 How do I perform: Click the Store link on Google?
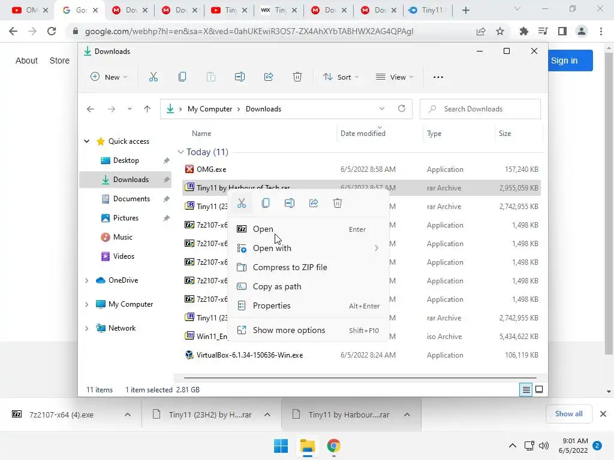(59, 60)
